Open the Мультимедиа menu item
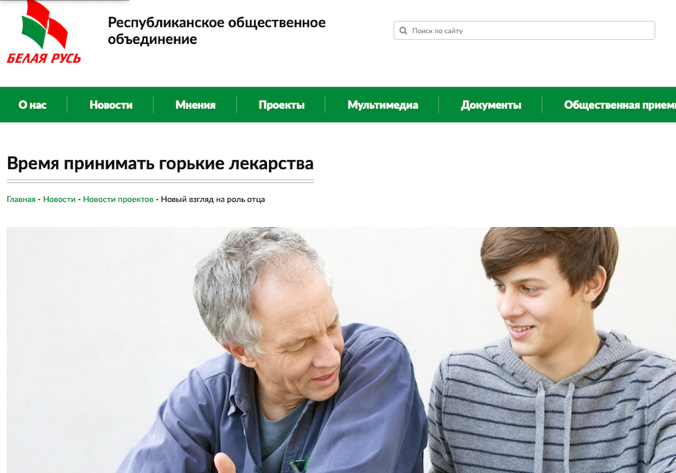The image size is (676, 473). (x=383, y=105)
